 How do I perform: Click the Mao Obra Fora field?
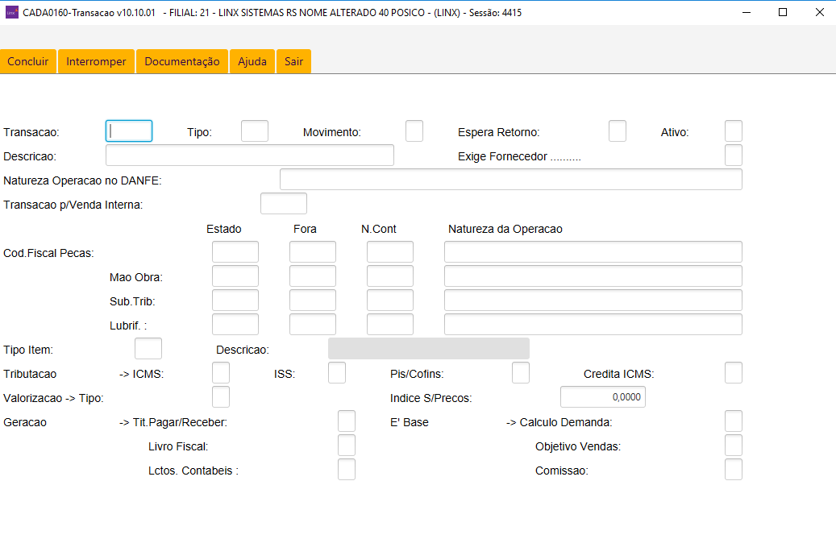click(313, 276)
